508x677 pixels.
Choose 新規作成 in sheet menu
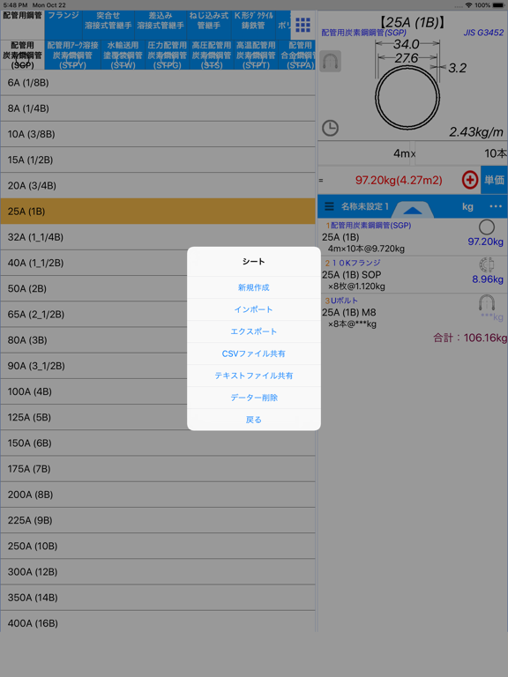tap(254, 287)
